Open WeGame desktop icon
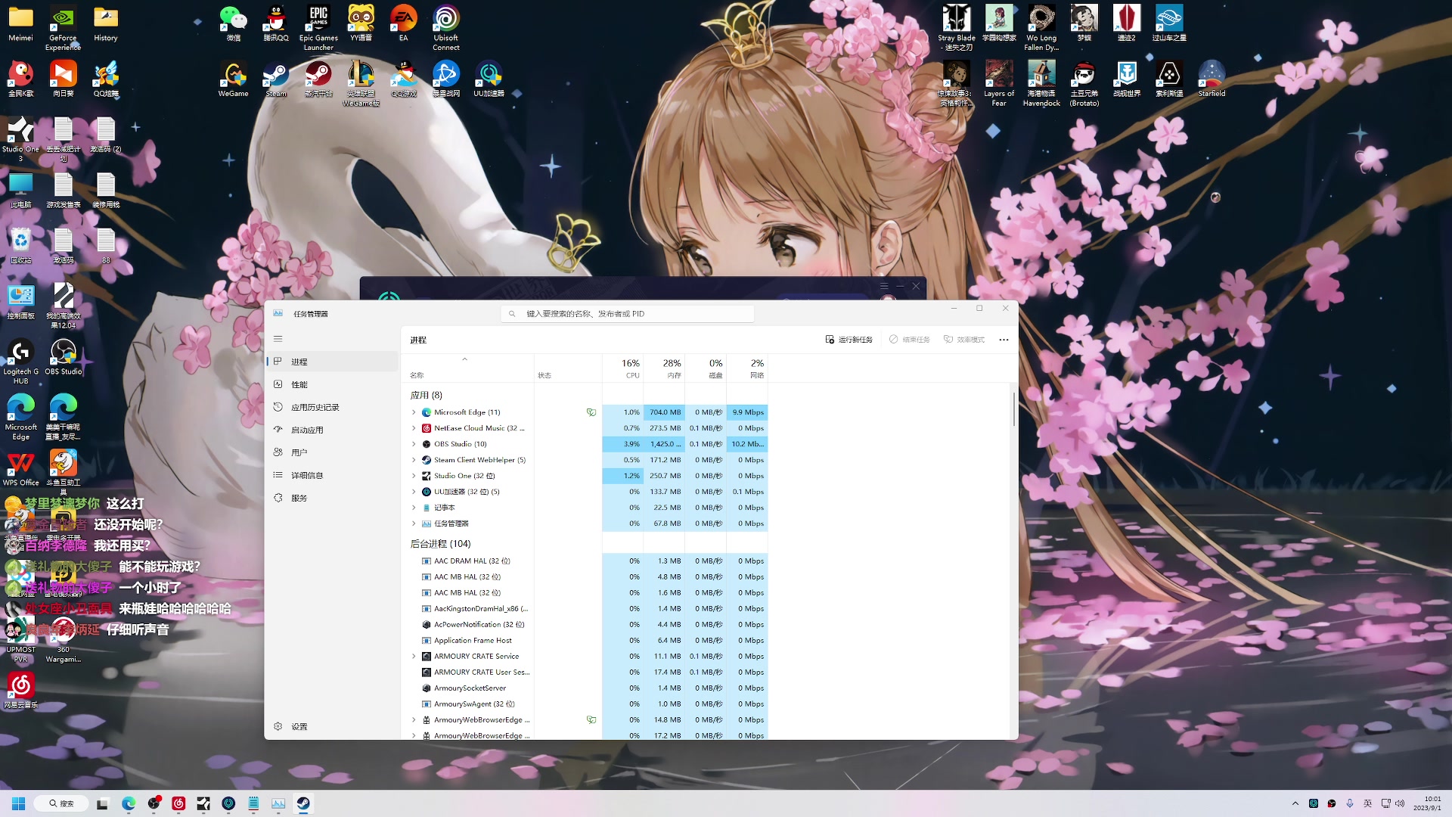The image size is (1452, 817). click(234, 79)
